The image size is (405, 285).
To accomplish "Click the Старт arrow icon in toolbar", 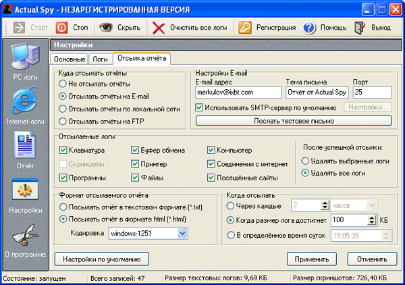I will tap(19, 28).
